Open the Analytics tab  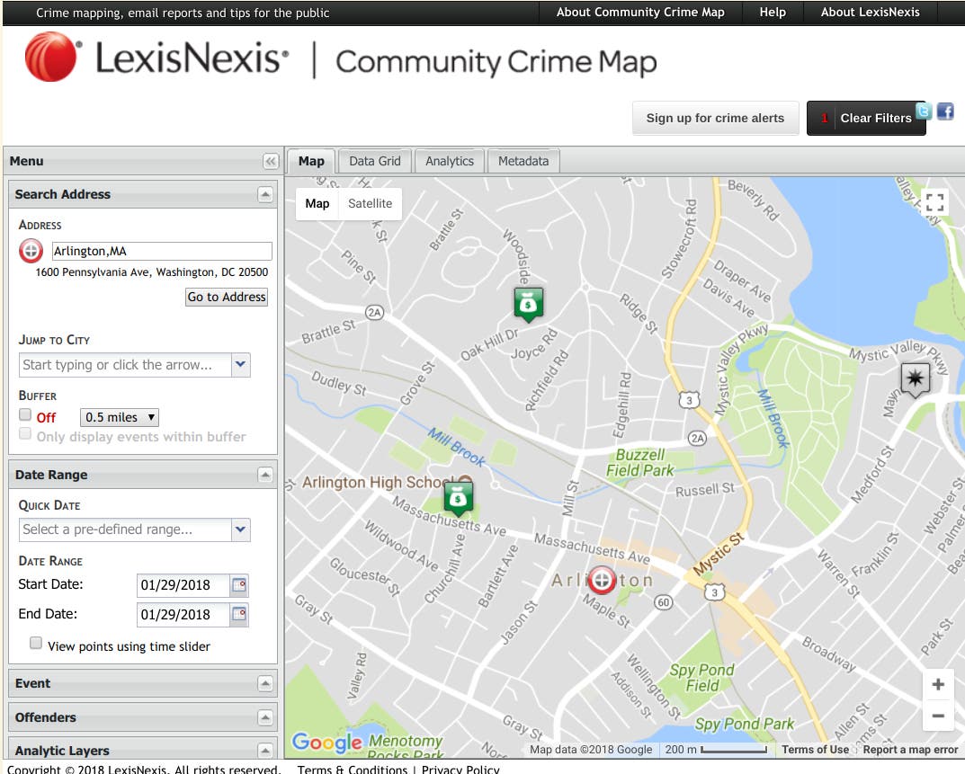tap(449, 161)
